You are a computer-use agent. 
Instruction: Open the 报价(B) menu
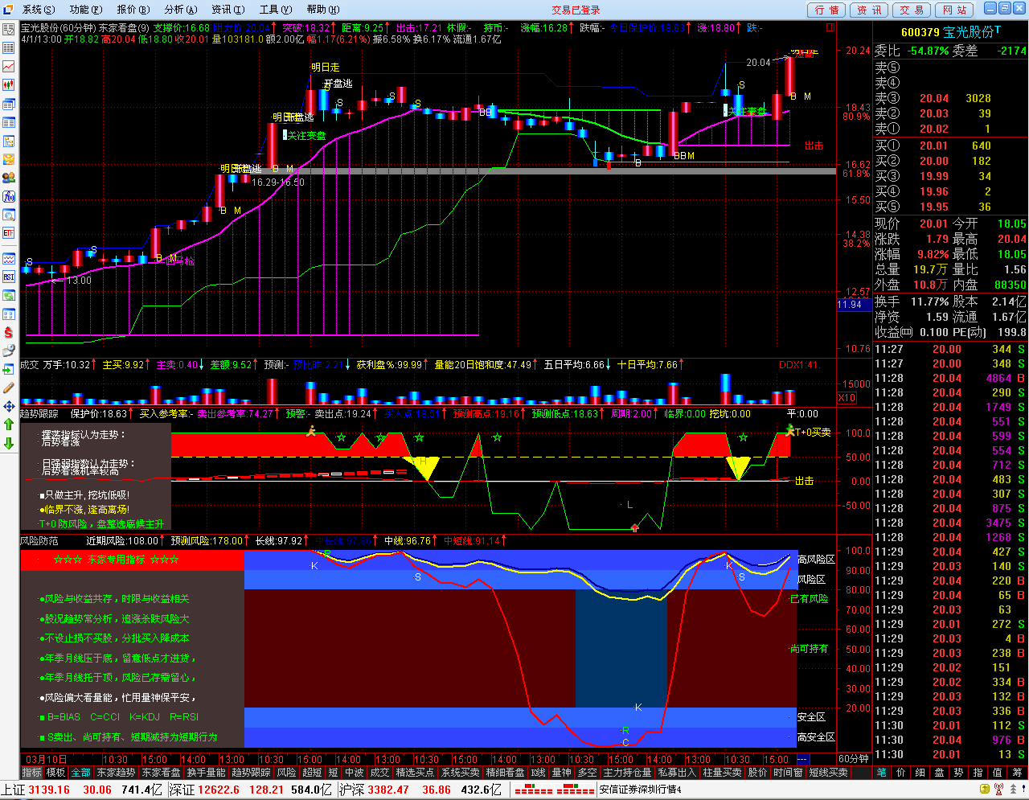pos(133,10)
